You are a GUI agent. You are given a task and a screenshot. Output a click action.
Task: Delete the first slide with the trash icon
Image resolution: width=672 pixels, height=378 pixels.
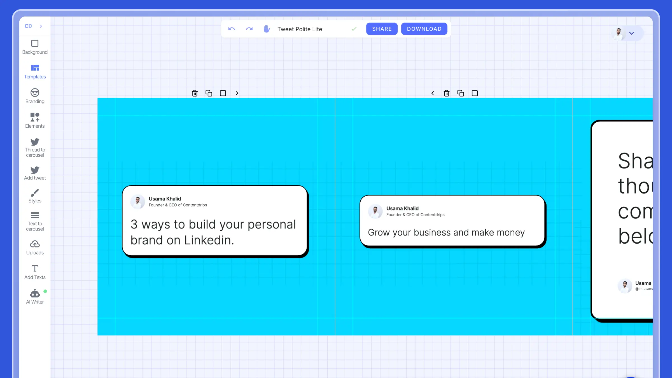195,93
